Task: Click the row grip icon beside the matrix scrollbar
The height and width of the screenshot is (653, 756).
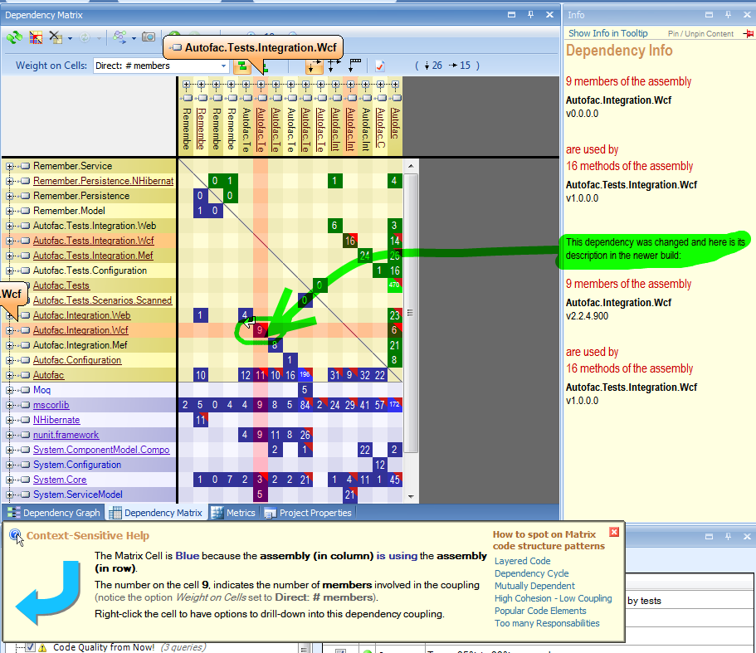Action: coord(410,313)
